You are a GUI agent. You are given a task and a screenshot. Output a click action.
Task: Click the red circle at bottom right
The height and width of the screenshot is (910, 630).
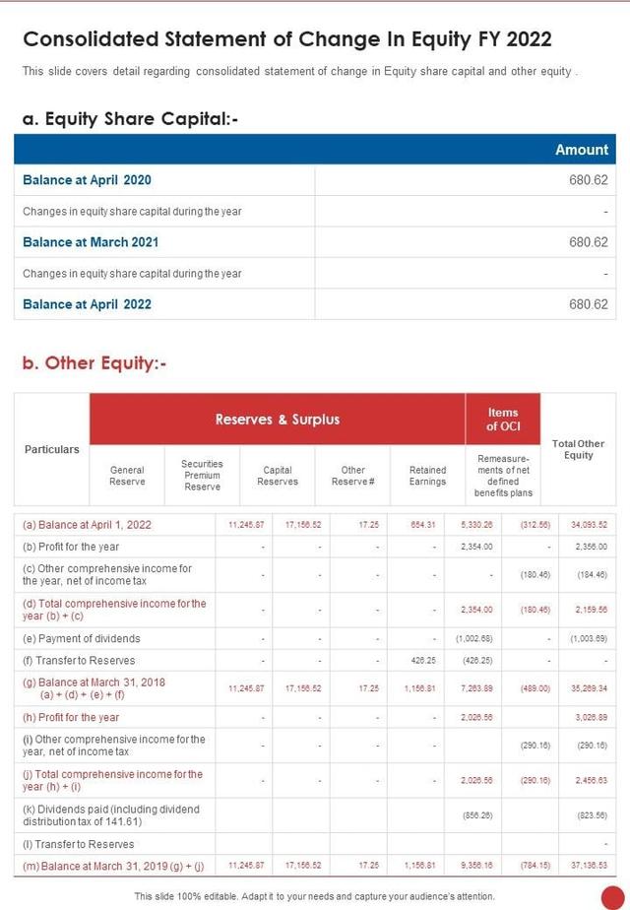612,896
